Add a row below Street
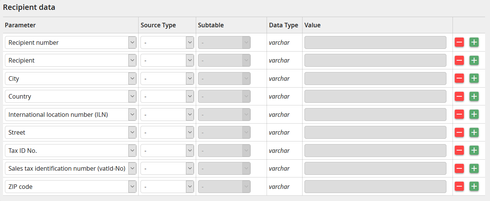The width and height of the screenshot is (490, 201). click(x=474, y=132)
